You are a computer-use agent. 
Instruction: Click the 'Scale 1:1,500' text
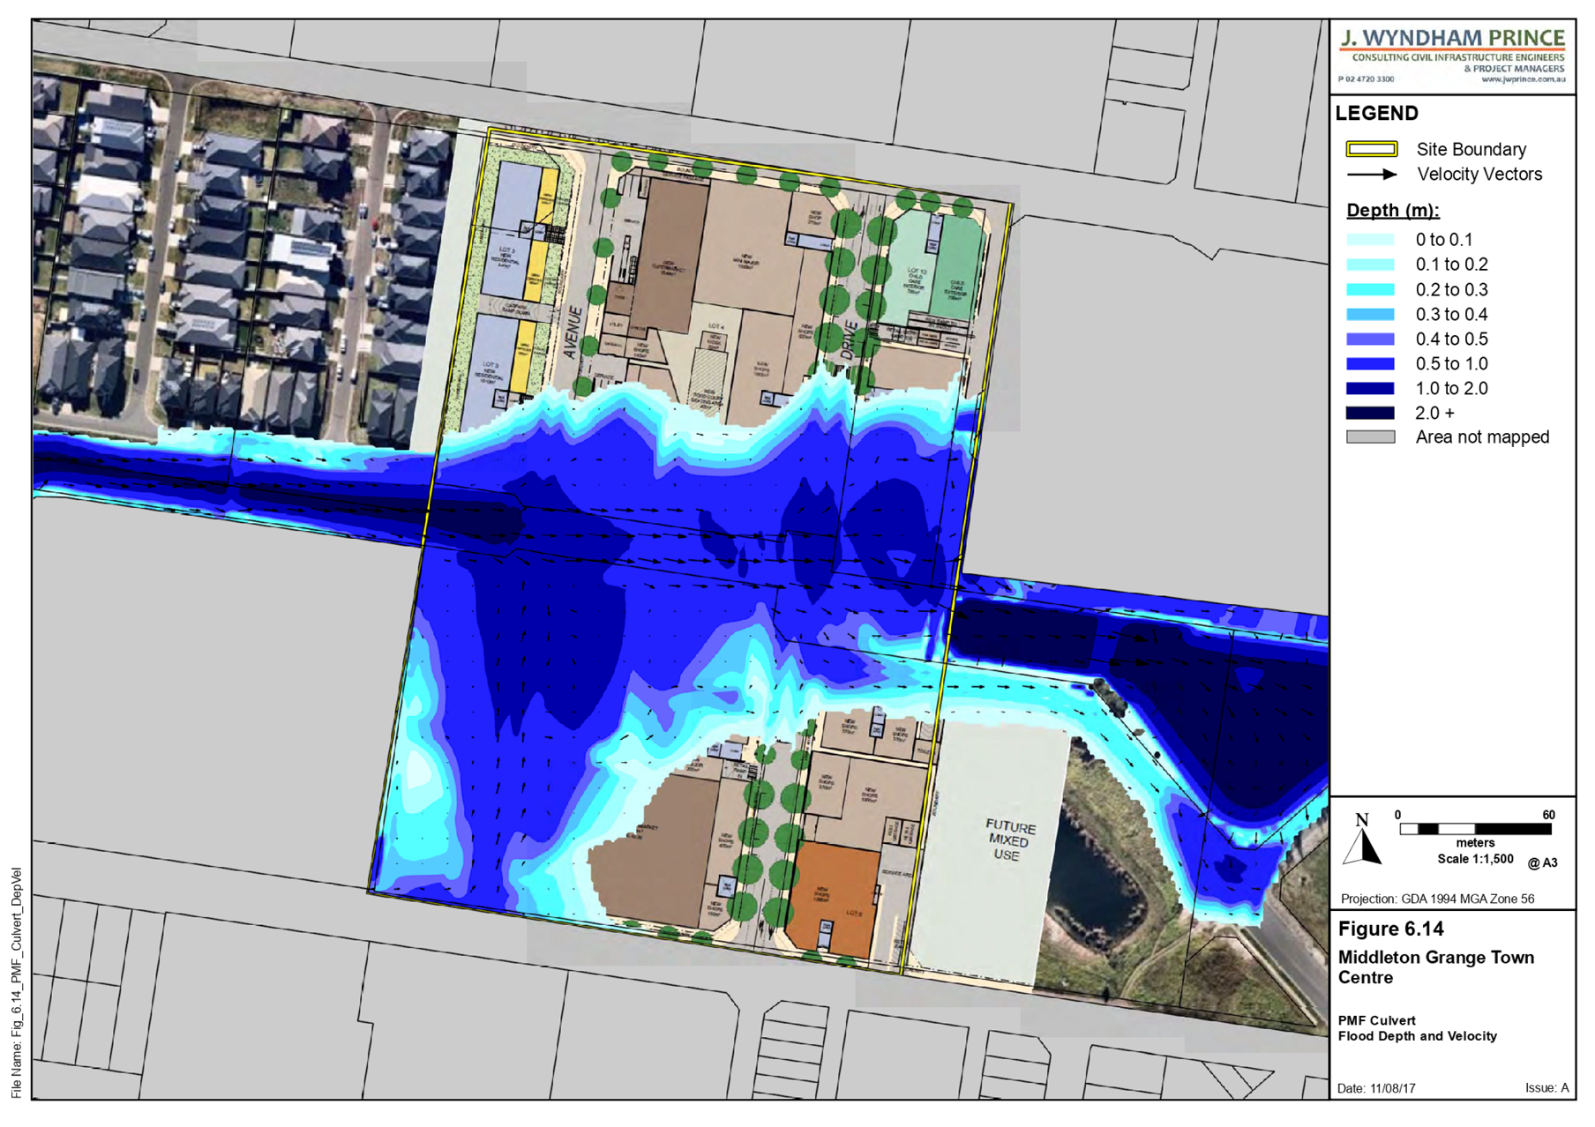click(x=1475, y=859)
